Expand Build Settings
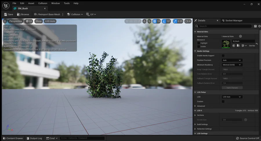261x141 pixels. (x=195, y=124)
